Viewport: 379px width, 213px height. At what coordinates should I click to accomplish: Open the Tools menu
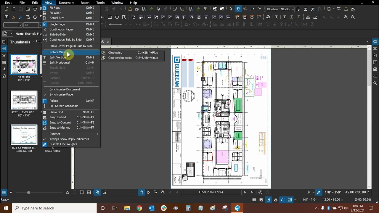(x=100, y=3)
